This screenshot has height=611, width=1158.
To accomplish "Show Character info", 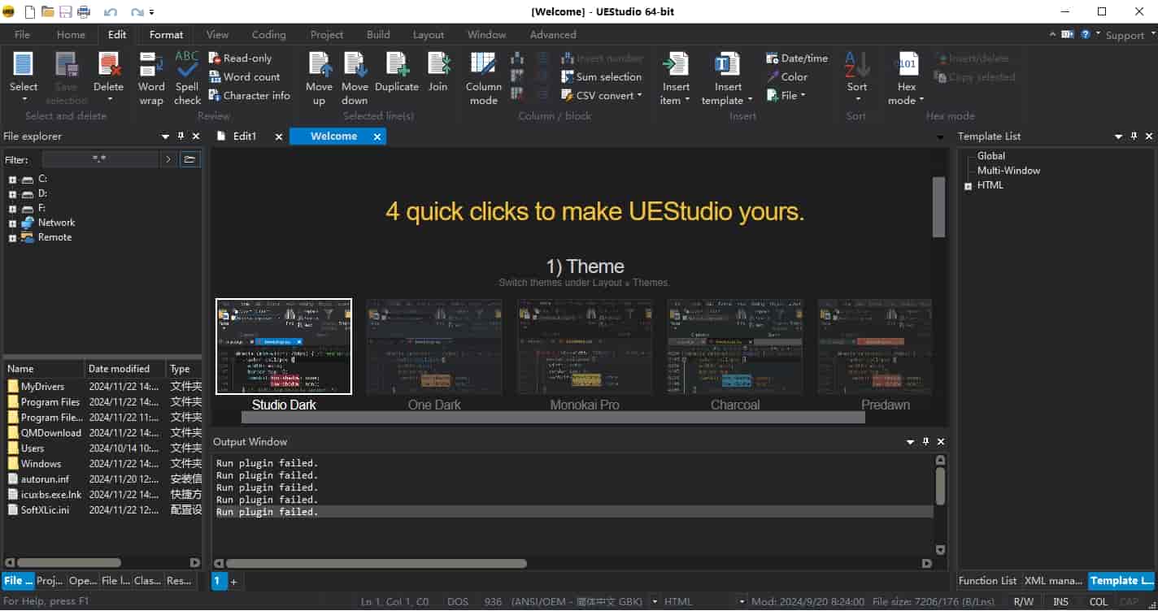I will coord(249,95).
